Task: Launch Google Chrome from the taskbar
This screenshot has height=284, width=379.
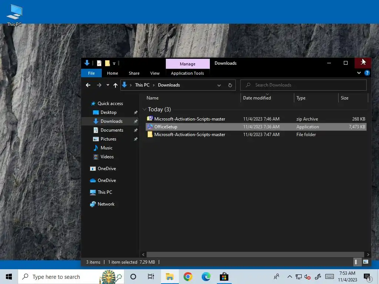Action: click(x=188, y=277)
